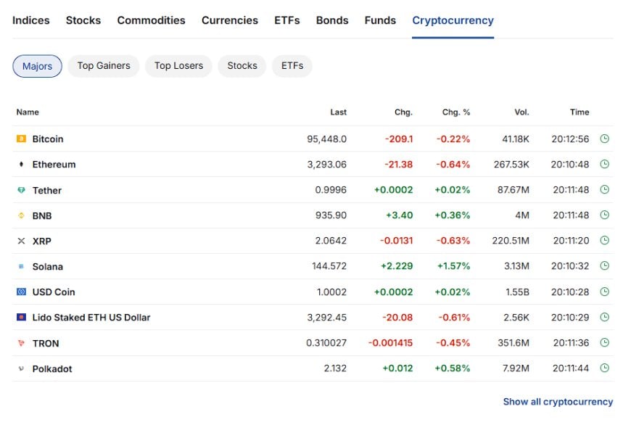
Task: Open the XRP name link
Action: [x=42, y=241]
